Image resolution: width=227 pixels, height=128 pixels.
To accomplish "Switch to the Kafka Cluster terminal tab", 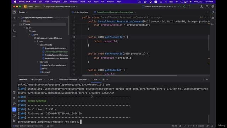I will coord(36,80).
